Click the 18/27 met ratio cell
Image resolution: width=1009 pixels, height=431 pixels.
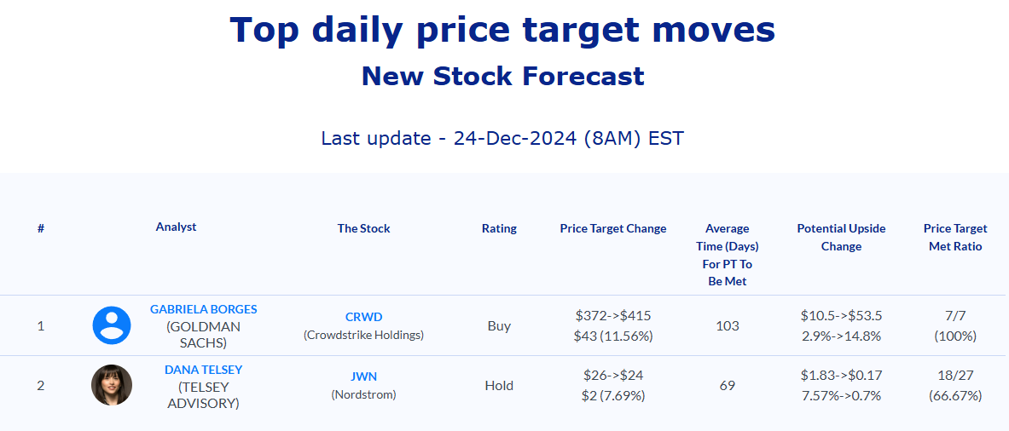[955, 376]
